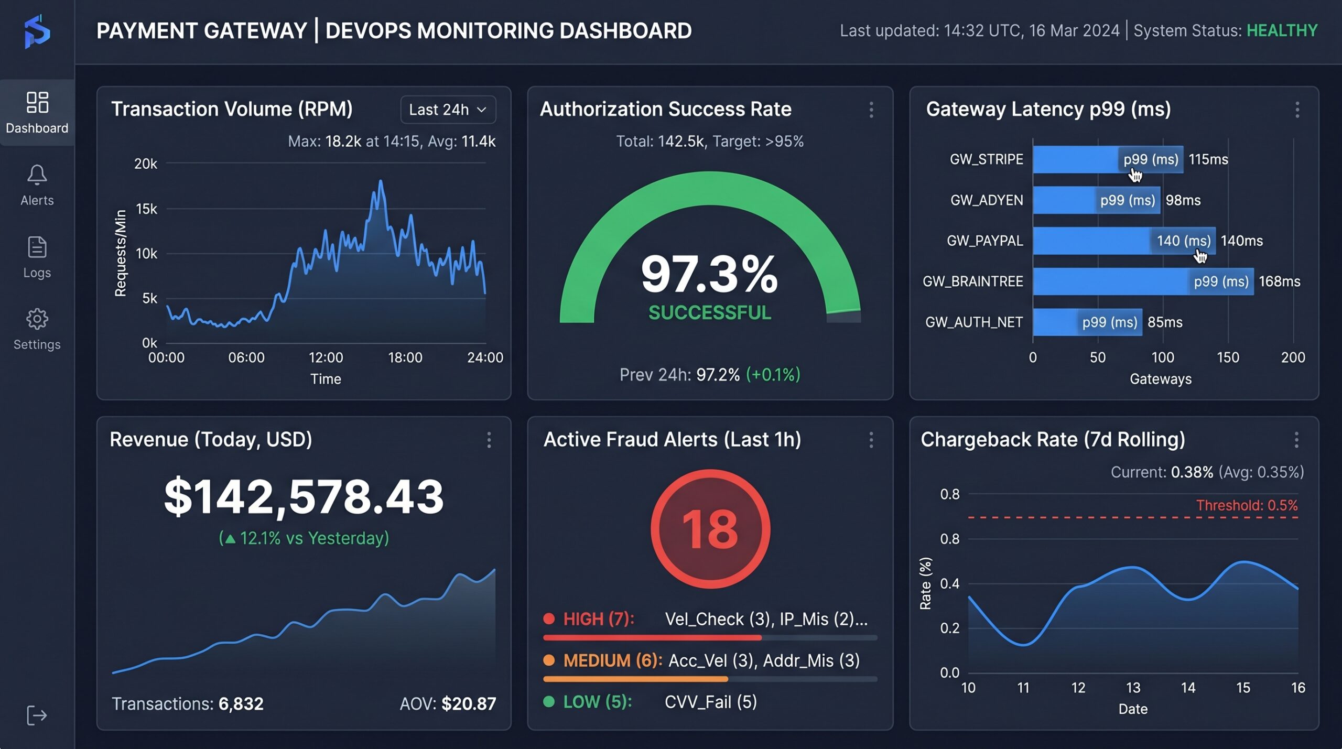This screenshot has width=1342, height=749.
Task: Click the GW_BRAINTREE latency bar
Action: 1143,281
